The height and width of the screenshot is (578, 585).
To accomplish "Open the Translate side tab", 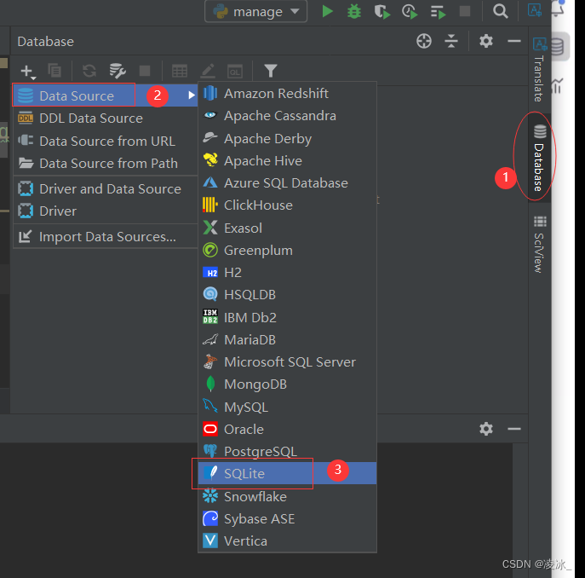I will (x=540, y=70).
